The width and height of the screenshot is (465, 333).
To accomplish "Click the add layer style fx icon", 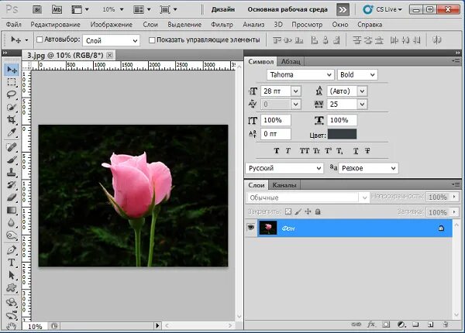I will point(371,324).
